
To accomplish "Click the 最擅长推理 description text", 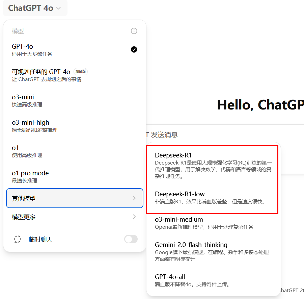I will tap(24, 180).
